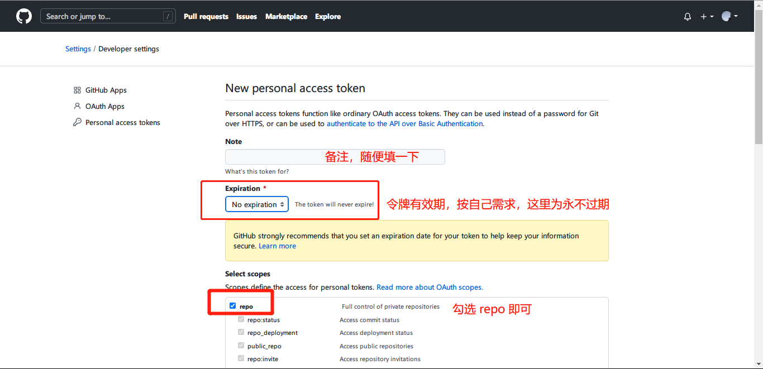763x369 pixels.
Task: Click the 'New personal access token' heading
Action: click(295, 88)
